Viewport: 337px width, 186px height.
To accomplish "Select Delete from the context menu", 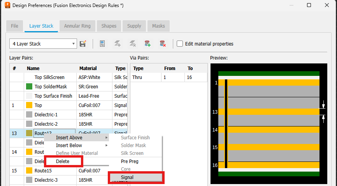I will point(63,161).
